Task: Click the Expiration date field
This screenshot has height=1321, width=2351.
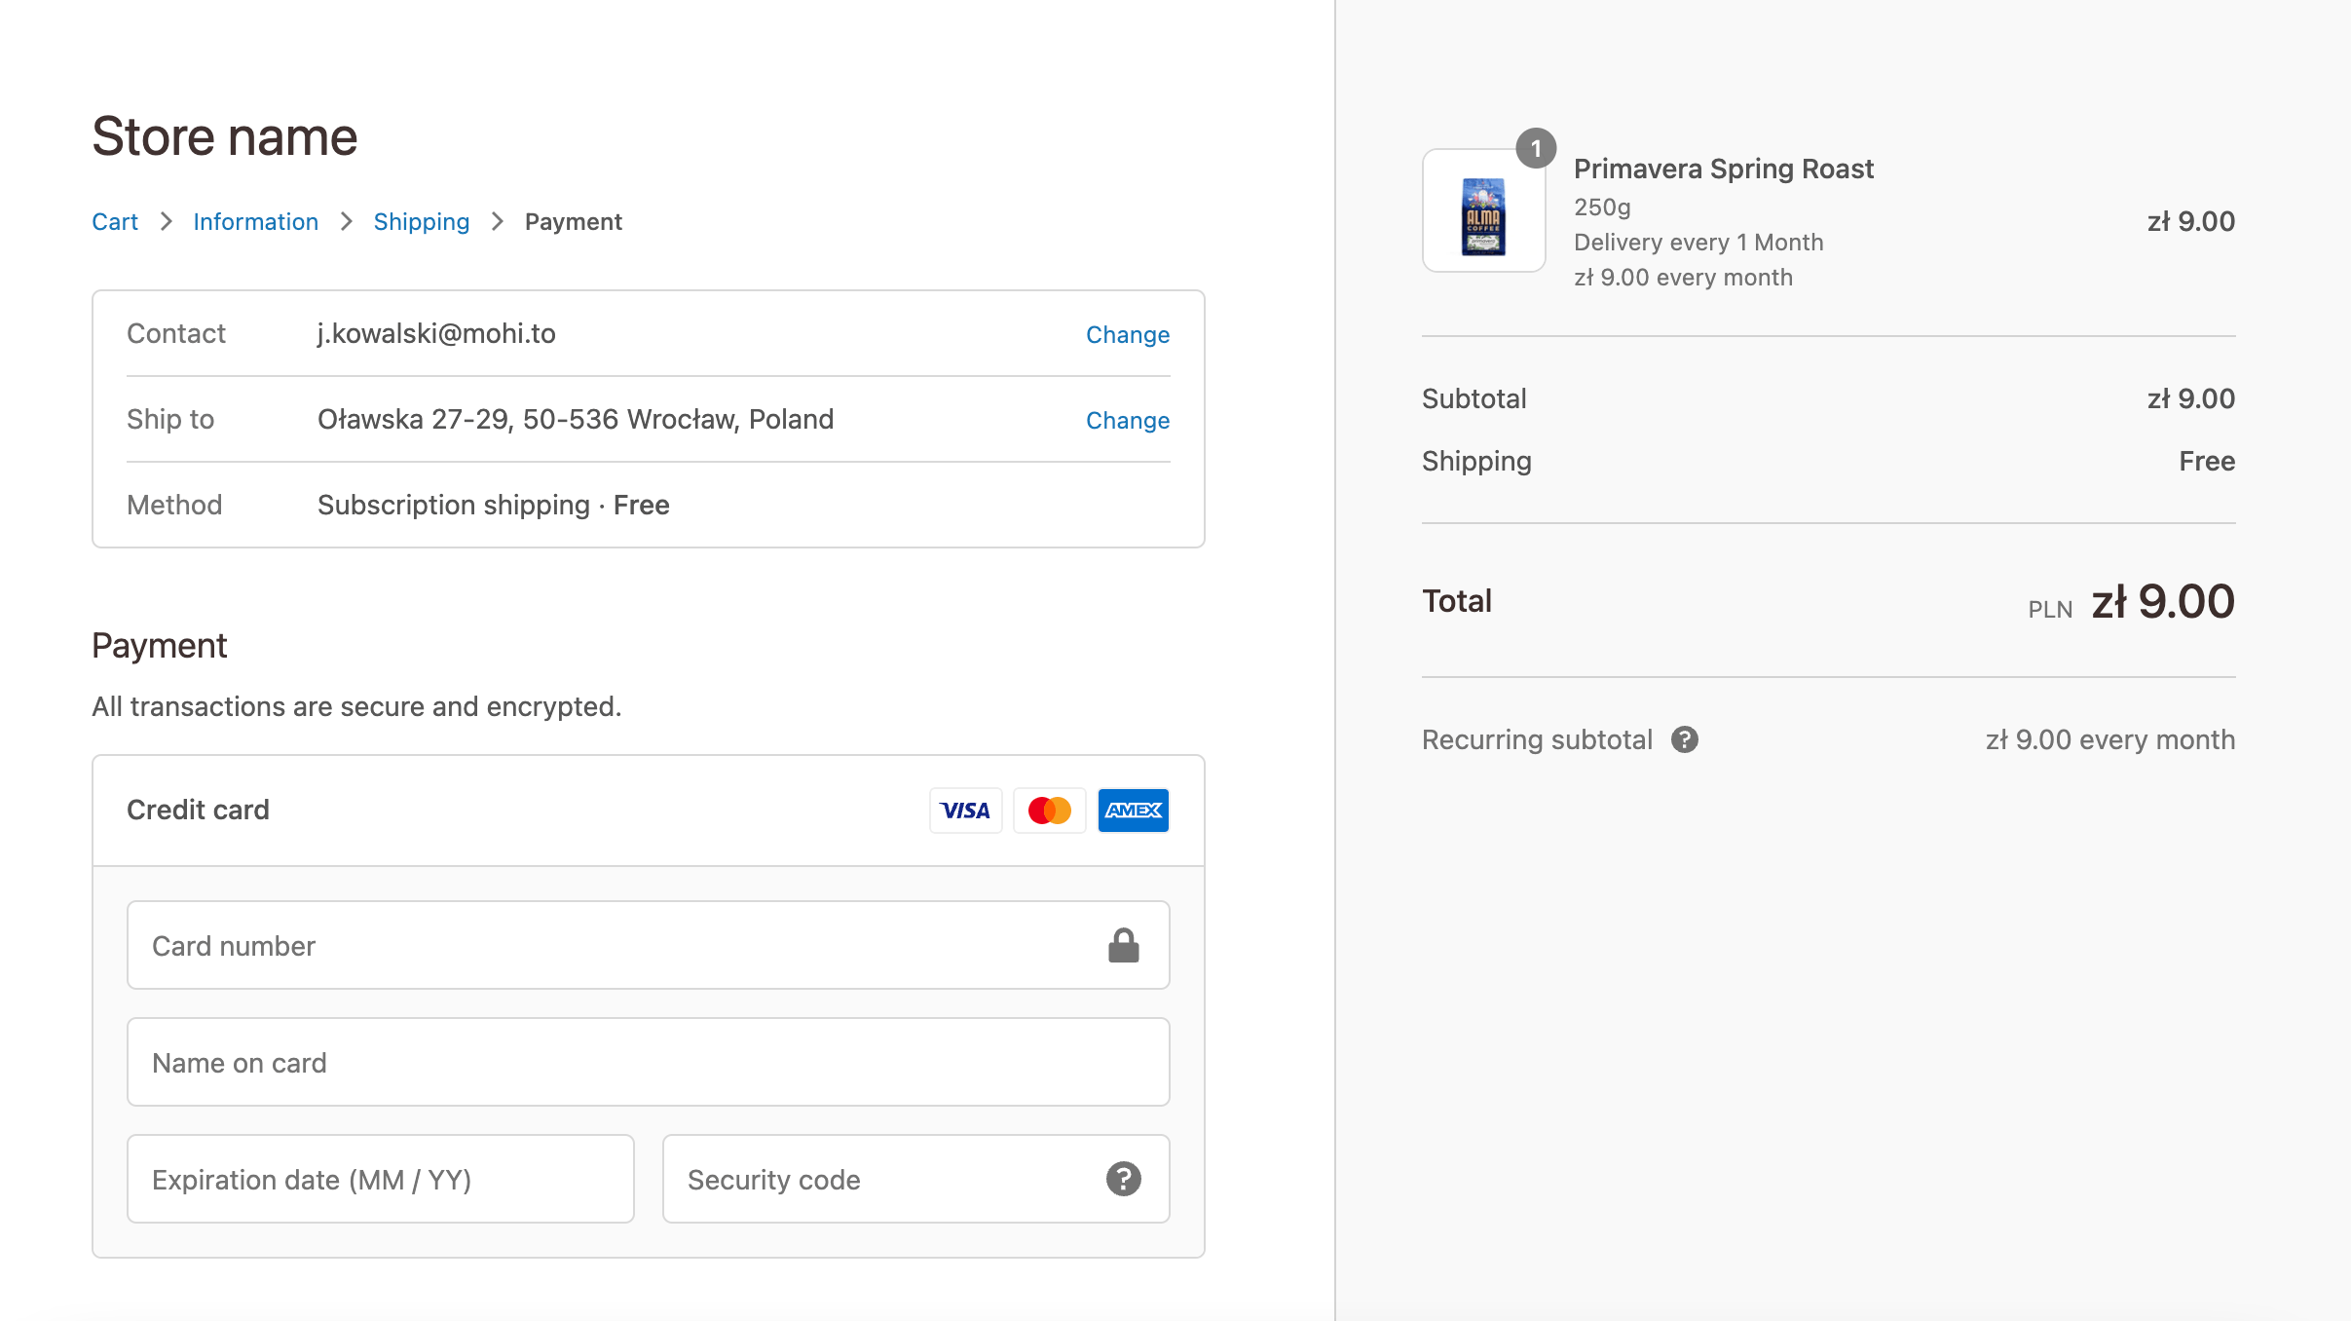Action: pyautogui.click(x=380, y=1180)
